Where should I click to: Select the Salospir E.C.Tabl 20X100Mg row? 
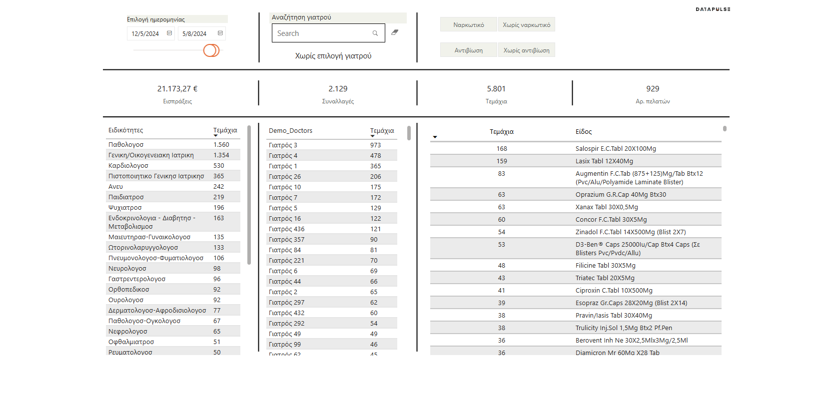point(576,149)
